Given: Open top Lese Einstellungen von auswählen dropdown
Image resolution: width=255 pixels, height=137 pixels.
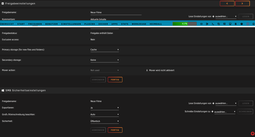Looking at the screenshot, I should point(226,16).
